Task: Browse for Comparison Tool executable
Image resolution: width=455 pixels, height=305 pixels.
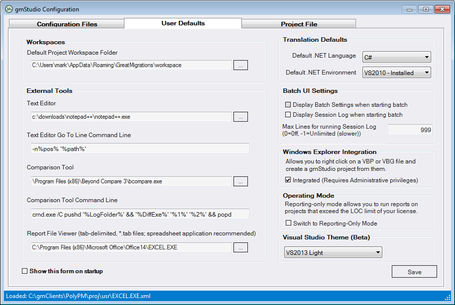Action: 240,181
